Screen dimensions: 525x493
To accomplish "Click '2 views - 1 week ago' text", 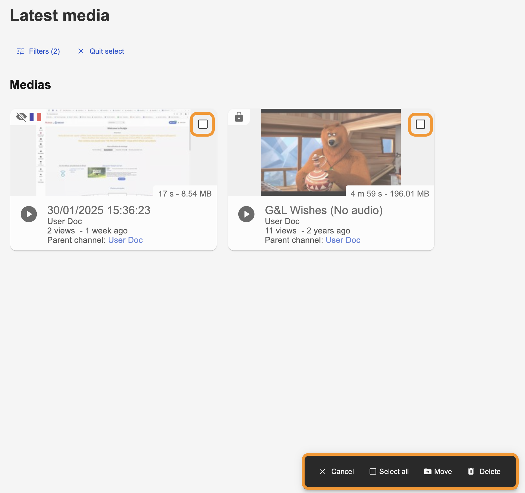I will [x=87, y=231].
